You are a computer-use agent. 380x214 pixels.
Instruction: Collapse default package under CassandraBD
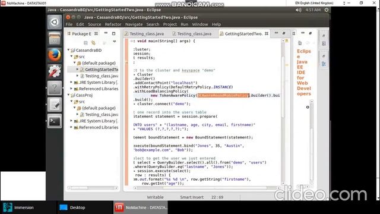(75, 63)
